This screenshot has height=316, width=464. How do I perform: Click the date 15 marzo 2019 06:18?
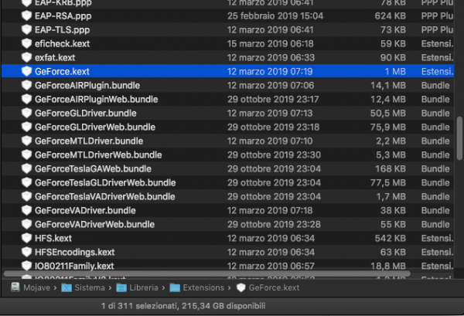270,44
